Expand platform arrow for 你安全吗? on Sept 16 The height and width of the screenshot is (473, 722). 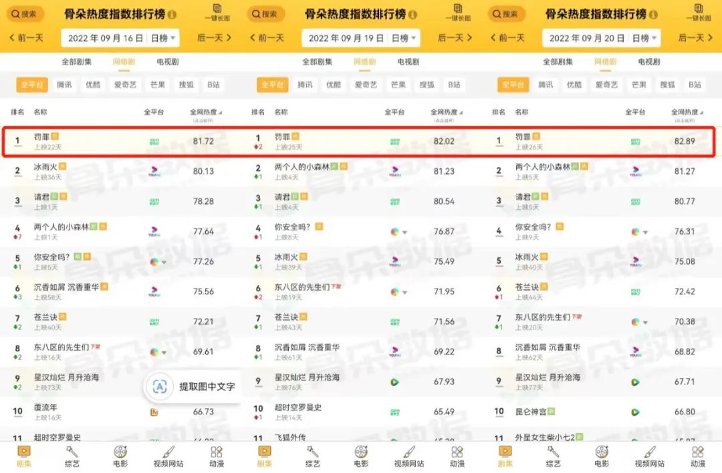pyautogui.click(x=164, y=263)
